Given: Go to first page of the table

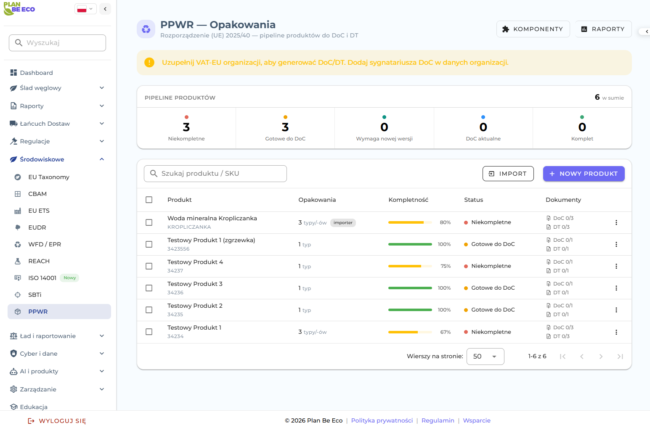Looking at the screenshot, I should tap(562, 357).
